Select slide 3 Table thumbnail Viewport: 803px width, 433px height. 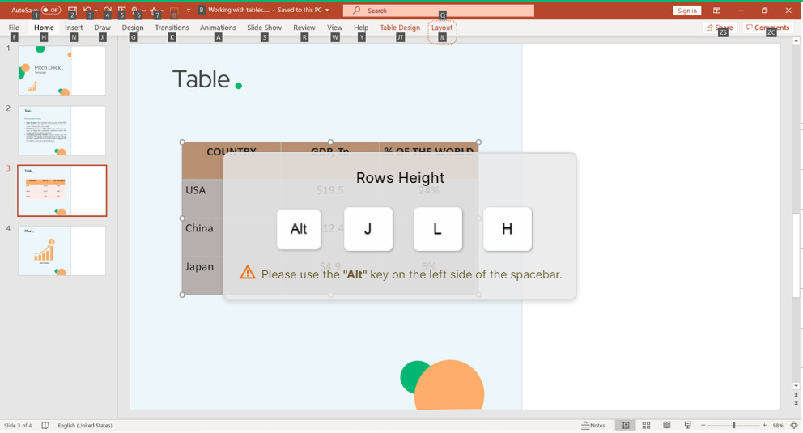click(62, 190)
